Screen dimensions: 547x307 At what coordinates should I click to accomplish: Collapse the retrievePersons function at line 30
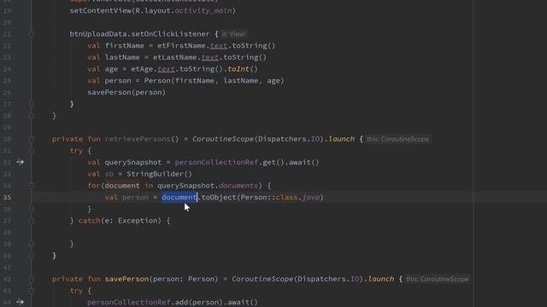coord(31,139)
